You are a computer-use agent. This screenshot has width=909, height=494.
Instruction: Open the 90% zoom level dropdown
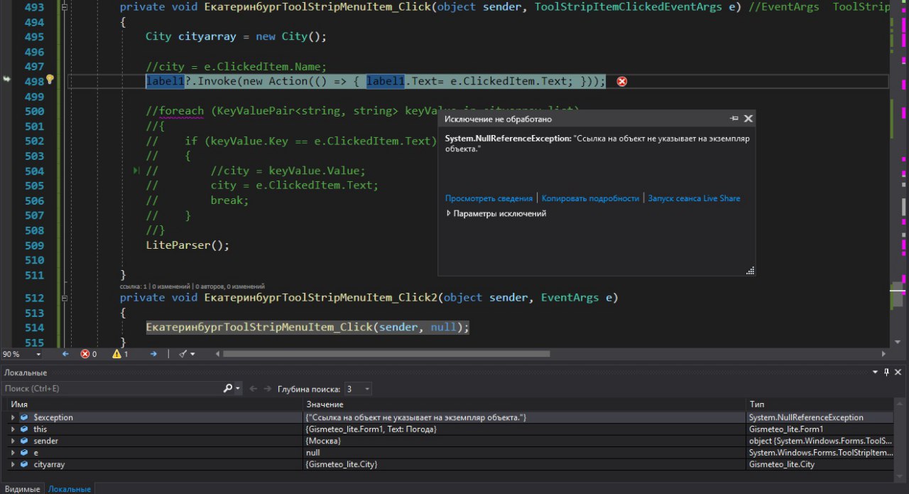(38, 354)
